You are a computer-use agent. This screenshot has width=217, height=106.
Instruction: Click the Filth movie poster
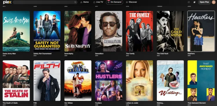pyautogui.click(x=47, y=81)
